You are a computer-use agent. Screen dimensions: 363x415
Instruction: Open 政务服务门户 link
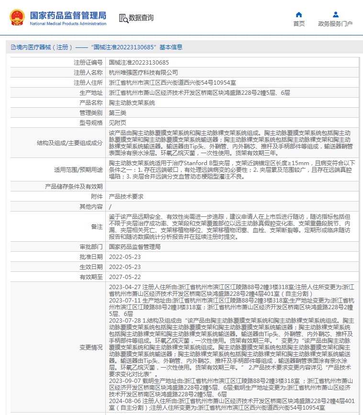[x=335, y=24]
